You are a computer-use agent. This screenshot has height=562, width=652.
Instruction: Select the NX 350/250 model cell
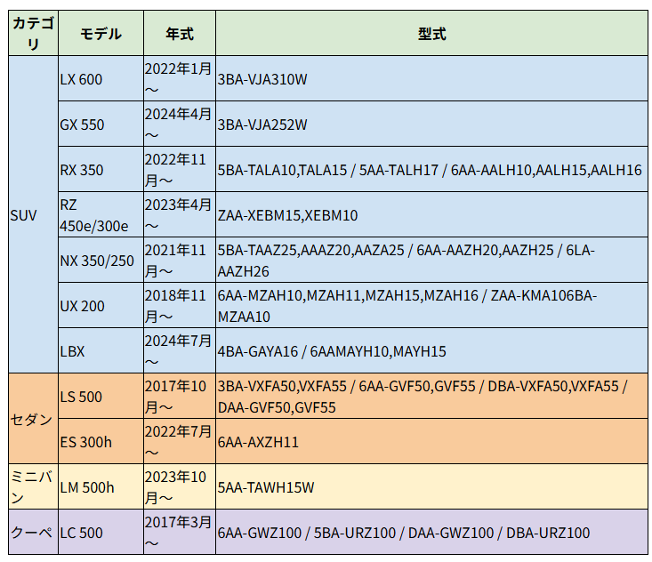pos(101,260)
